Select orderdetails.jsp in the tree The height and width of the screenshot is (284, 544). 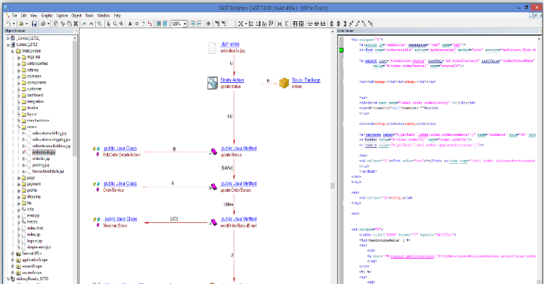(44, 152)
